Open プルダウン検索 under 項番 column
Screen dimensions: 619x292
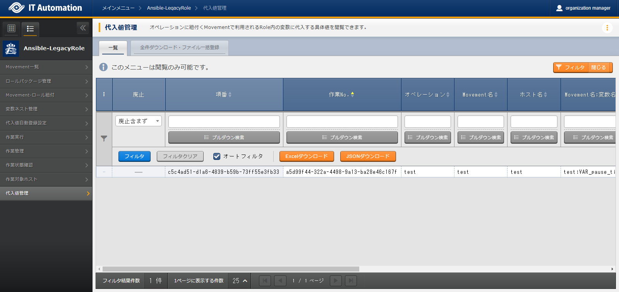[224, 138]
